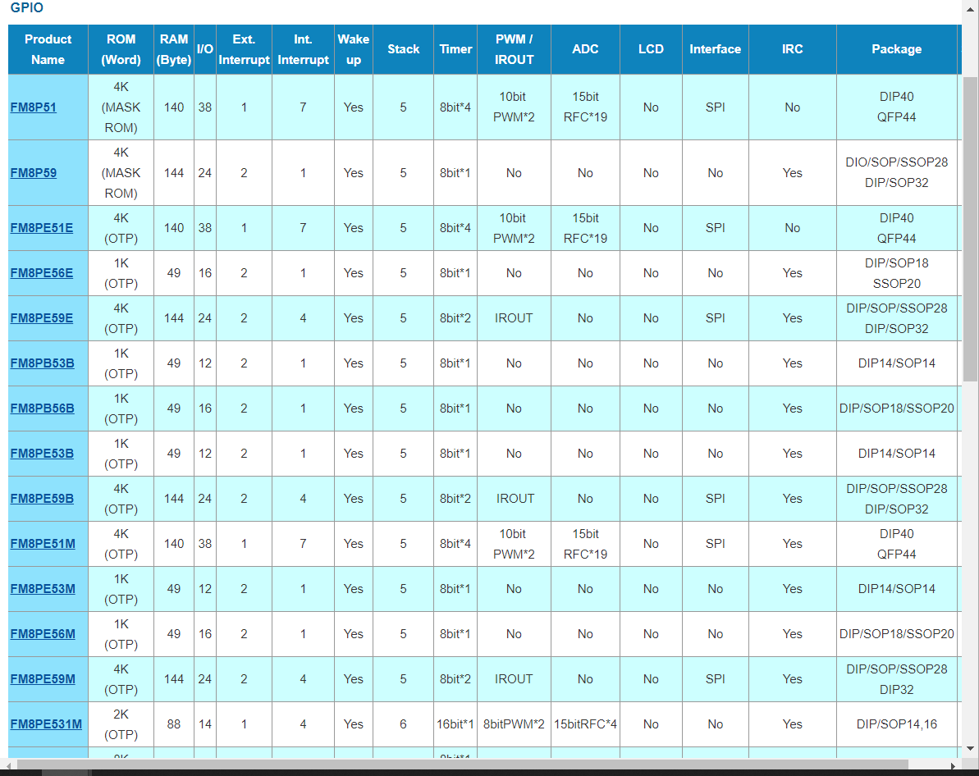Open the FM8PE51E product link
This screenshot has height=776, width=979.
(41, 228)
